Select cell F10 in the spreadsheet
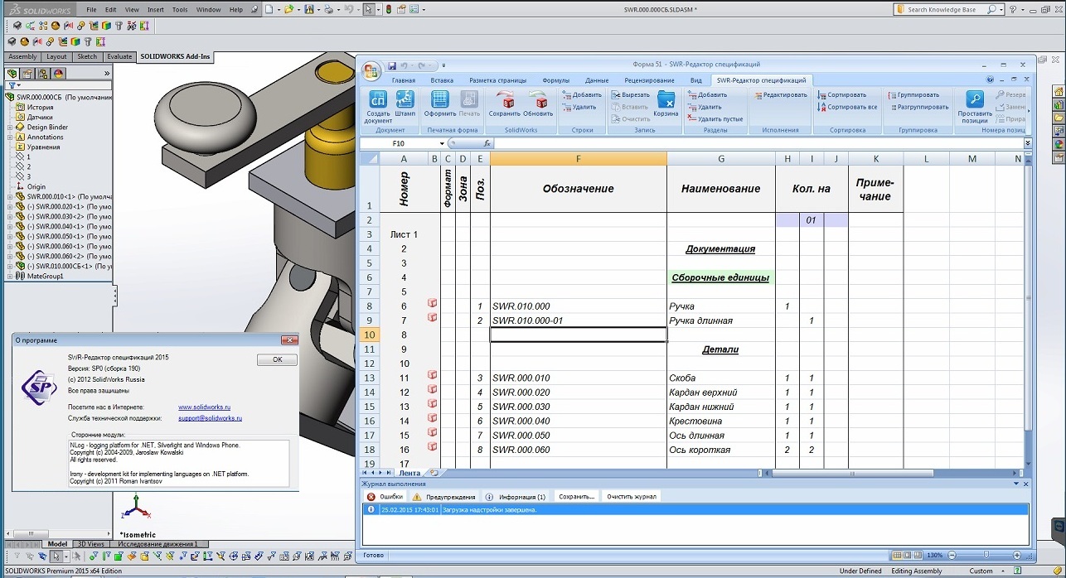 579,335
